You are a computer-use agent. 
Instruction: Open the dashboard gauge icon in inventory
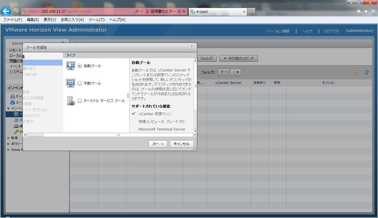pyautogui.click(x=13, y=96)
